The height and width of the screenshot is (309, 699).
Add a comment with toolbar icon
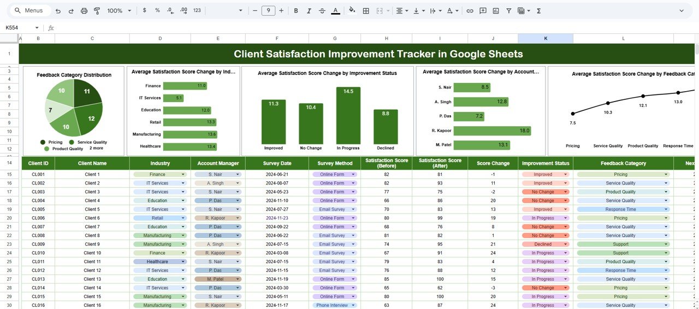point(483,10)
